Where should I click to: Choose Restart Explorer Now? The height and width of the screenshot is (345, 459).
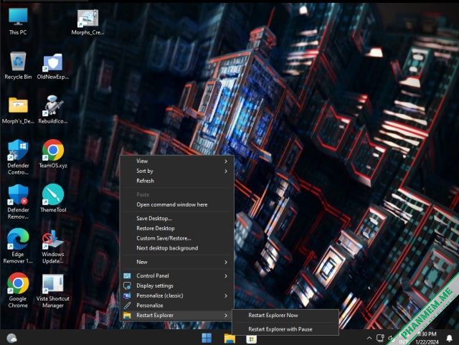[285, 316]
